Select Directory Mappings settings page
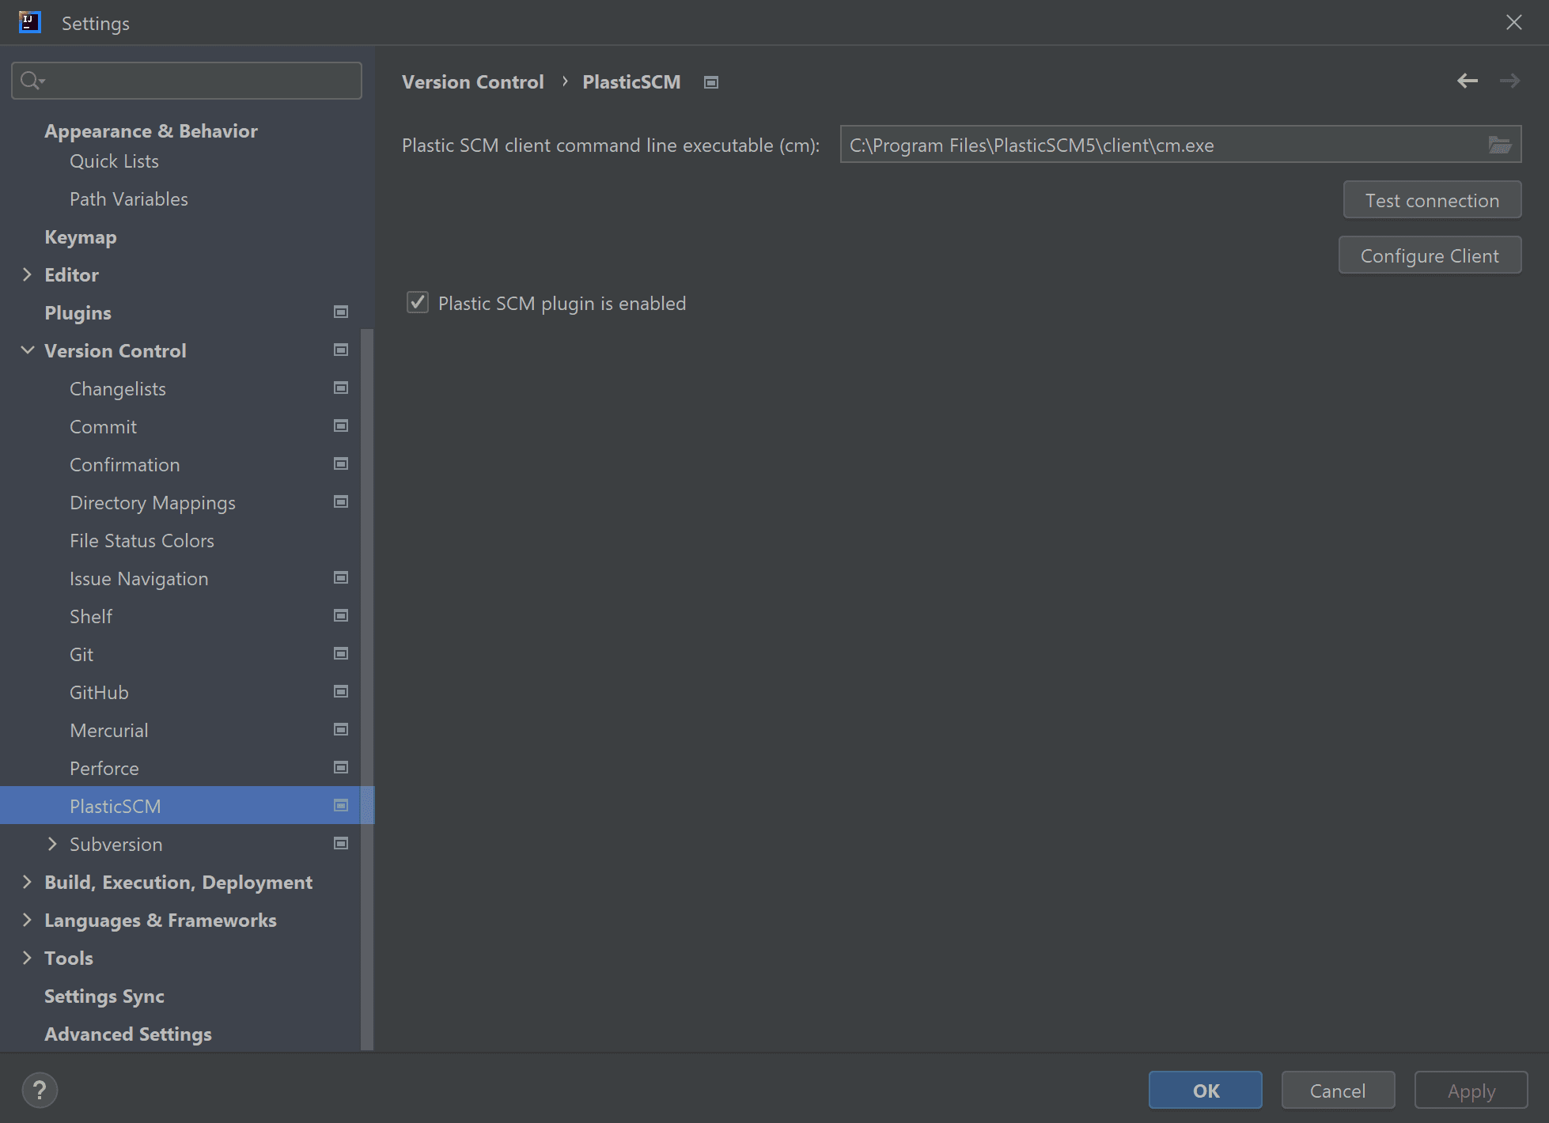This screenshot has height=1123, width=1549. [153, 503]
